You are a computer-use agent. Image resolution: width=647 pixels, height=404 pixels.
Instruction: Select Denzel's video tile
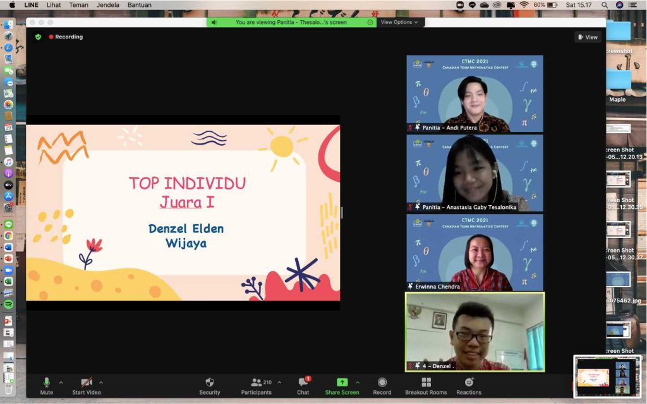[x=475, y=332]
